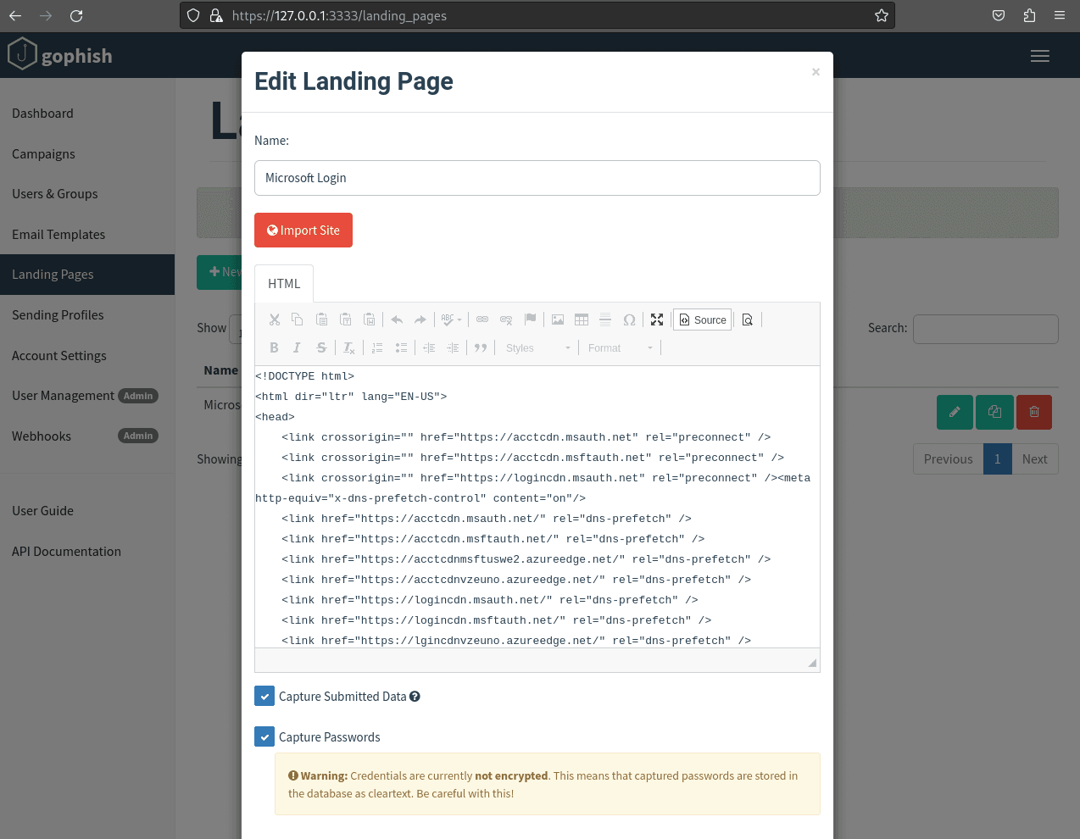Maximize the editor with the fullscreen icon
The width and height of the screenshot is (1080, 839).
657,319
